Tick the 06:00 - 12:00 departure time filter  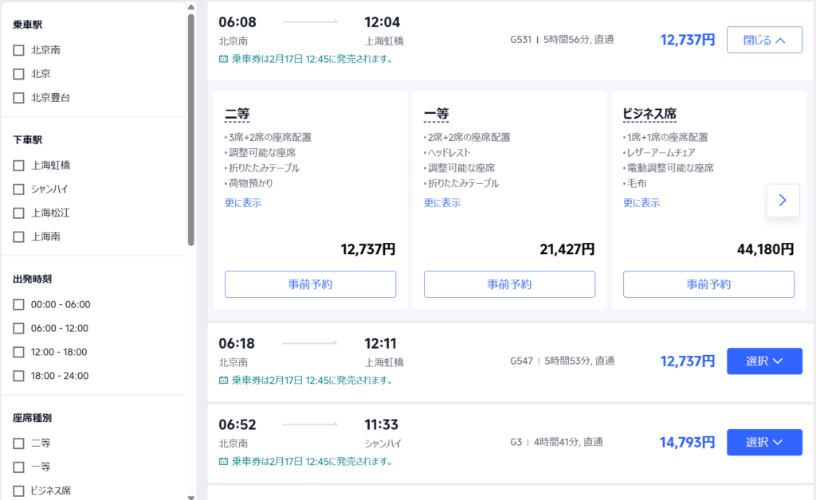(18, 328)
